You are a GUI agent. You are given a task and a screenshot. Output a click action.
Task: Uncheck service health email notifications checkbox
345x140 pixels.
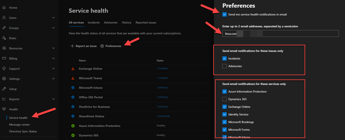point(225,14)
